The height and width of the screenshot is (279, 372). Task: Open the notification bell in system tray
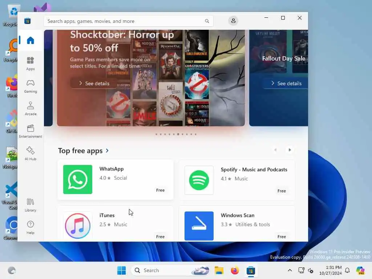click(x=347, y=270)
